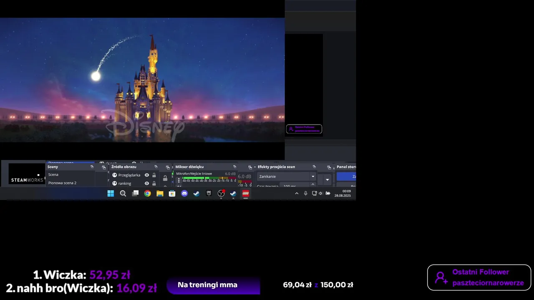Click the 2. nahh bro(Wiczka): 16,09 zł line
The height and width of the screenshot is (300, 534).
click(x=81, y=288)
